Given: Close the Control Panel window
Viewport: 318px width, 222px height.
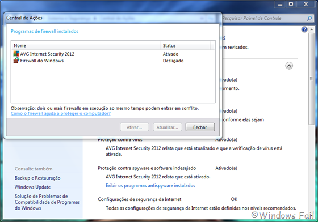Looking at the screenshot, I should [x=306, y=4].
